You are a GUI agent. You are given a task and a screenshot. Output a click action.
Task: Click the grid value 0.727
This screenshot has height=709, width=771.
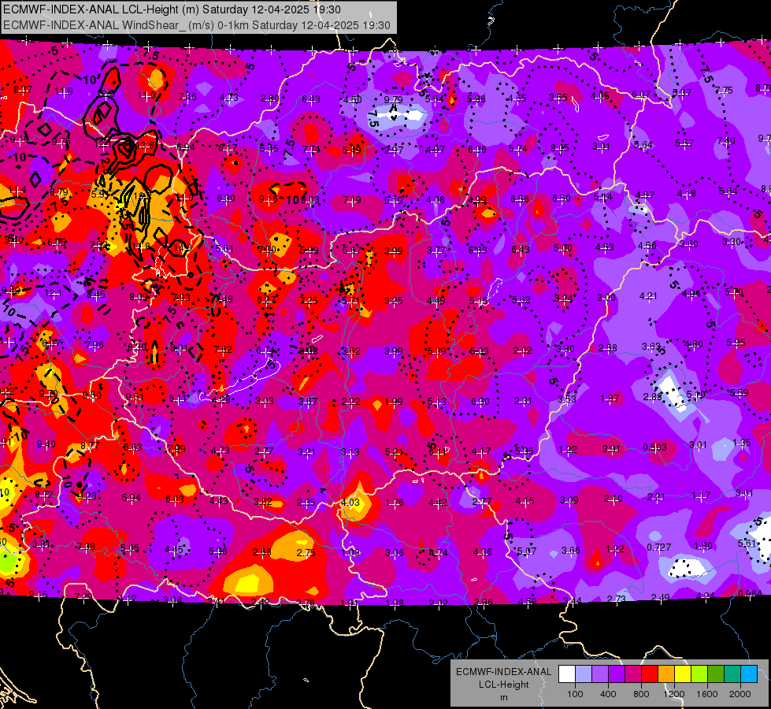[x=659, y=548]
